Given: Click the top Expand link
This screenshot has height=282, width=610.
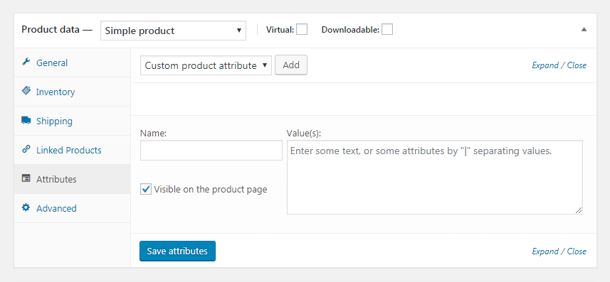Looking at the screenshot, I should pyautogui.click(x=545, y=65).
